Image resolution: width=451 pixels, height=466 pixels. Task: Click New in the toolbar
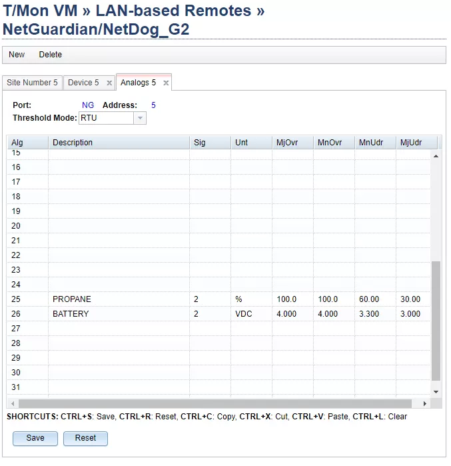[17, 55]
